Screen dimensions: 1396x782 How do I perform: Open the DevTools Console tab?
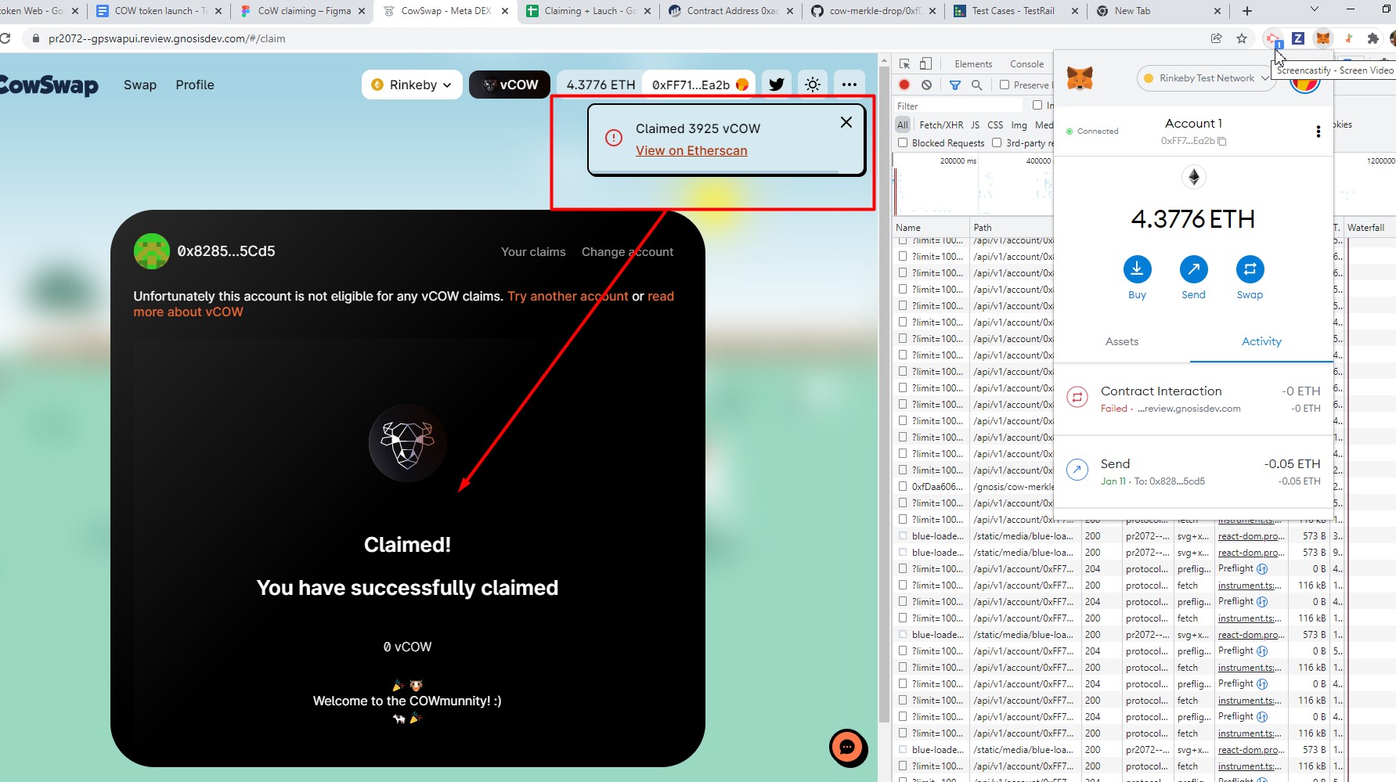pos(1026,63)
